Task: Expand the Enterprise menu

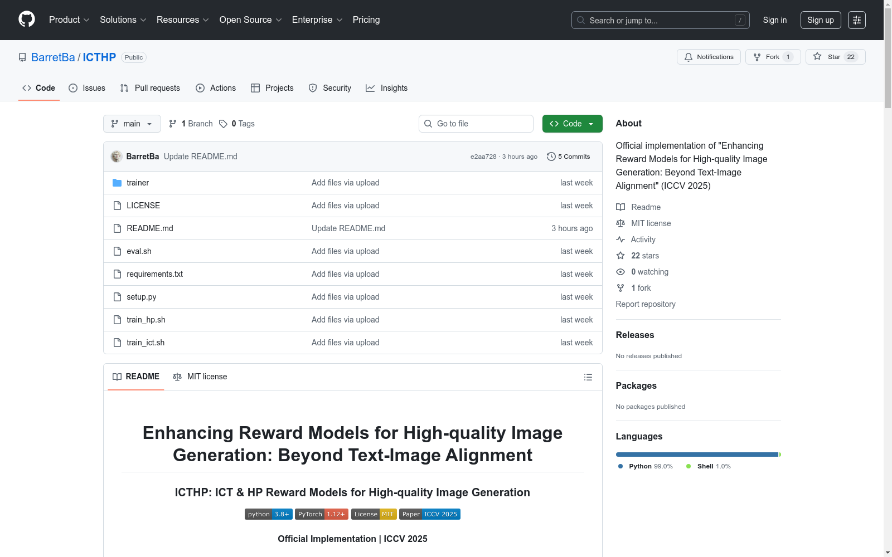Action: click(x=317, y=20)
